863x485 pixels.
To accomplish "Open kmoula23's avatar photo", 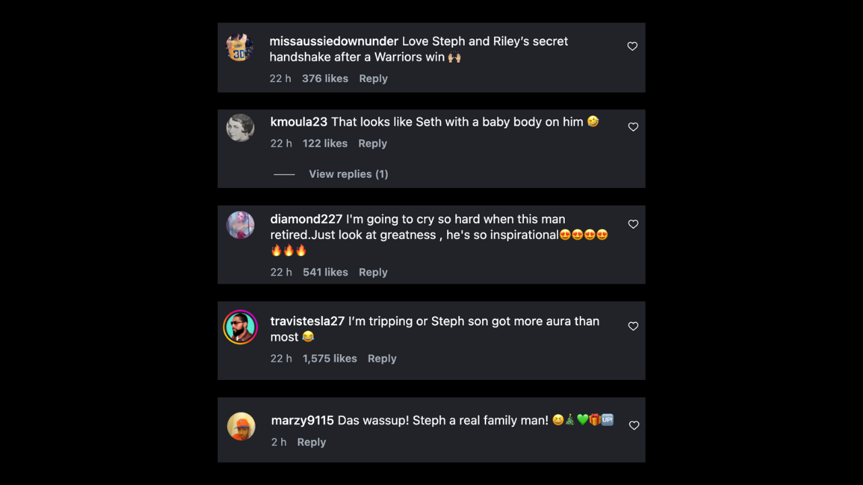I will click(x=240, y=128).
